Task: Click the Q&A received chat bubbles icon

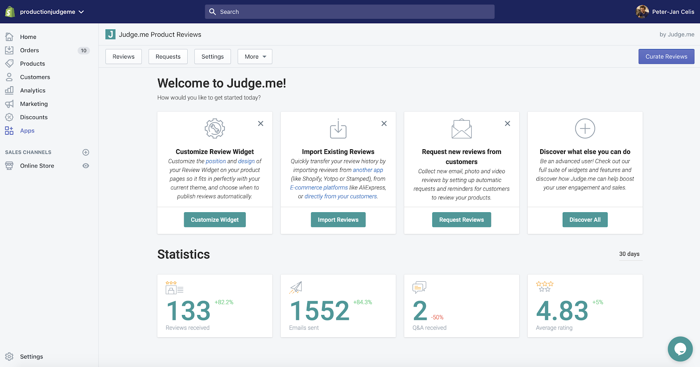Action: coord(419,287)
